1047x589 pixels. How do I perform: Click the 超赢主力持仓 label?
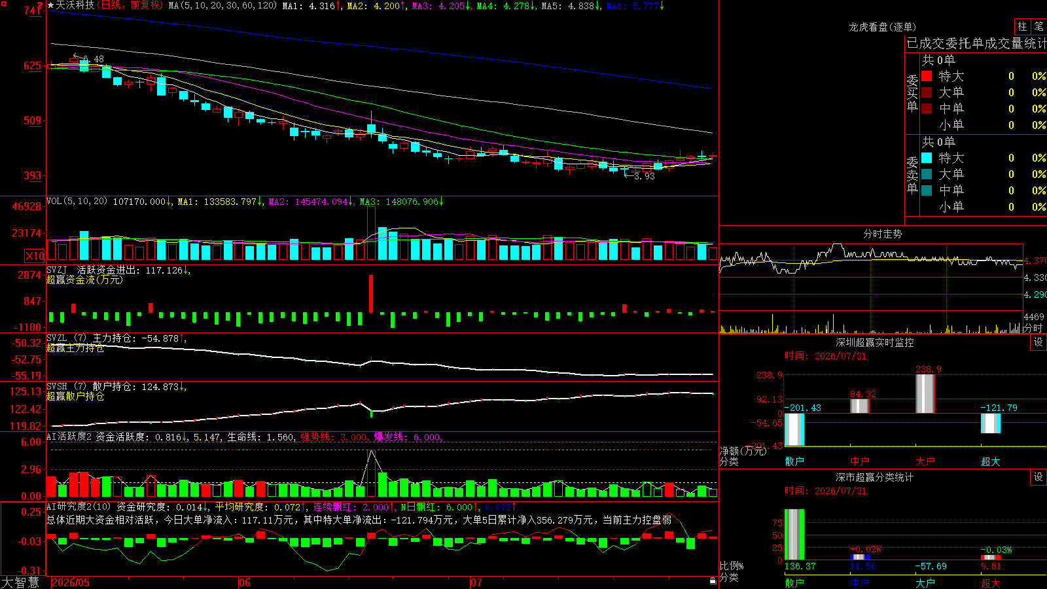[x=75, y=348]
